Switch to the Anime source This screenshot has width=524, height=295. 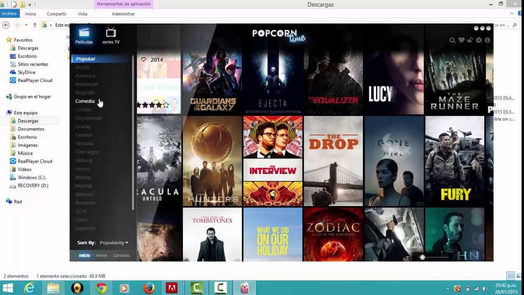click(x=101, y=255)
